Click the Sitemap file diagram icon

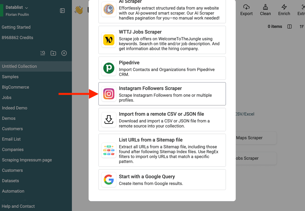[109, 150]
